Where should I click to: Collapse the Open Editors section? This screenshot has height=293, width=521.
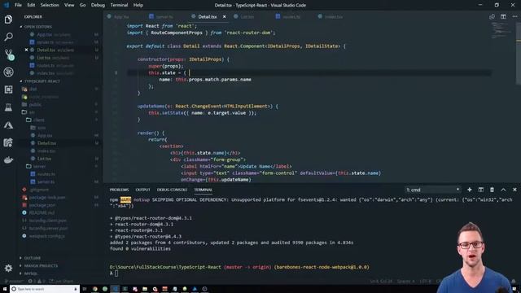point(38,27)
